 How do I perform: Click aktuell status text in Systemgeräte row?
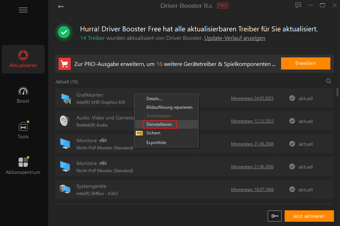(305, 190)
